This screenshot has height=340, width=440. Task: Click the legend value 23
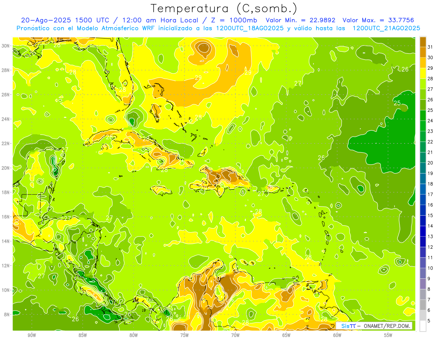tap(430, 131)
